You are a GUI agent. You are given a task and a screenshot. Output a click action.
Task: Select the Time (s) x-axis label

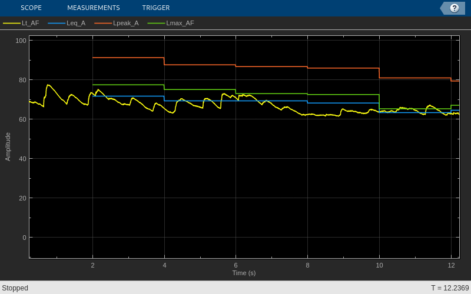[x=244, y=273]
